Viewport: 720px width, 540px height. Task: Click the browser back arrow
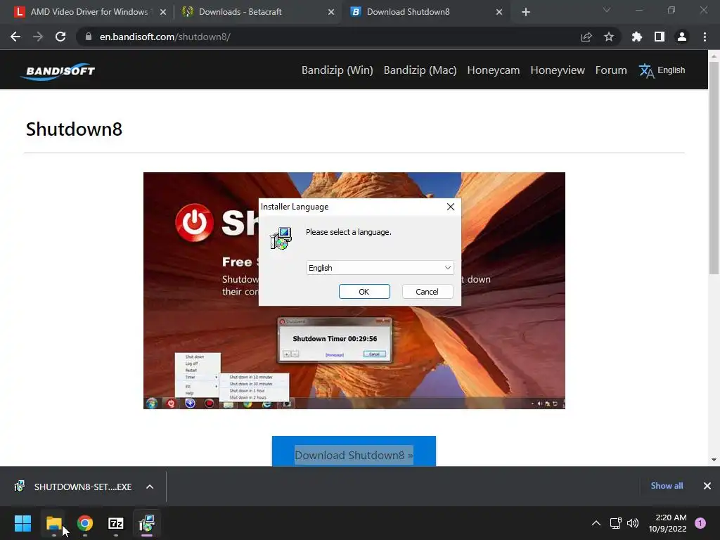[15, 37]
